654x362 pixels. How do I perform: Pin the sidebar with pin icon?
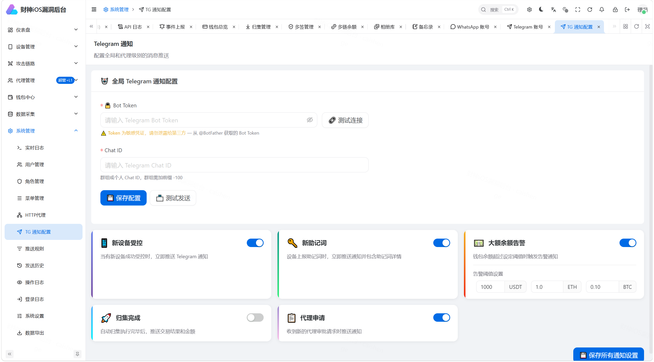tap(77, 354)
